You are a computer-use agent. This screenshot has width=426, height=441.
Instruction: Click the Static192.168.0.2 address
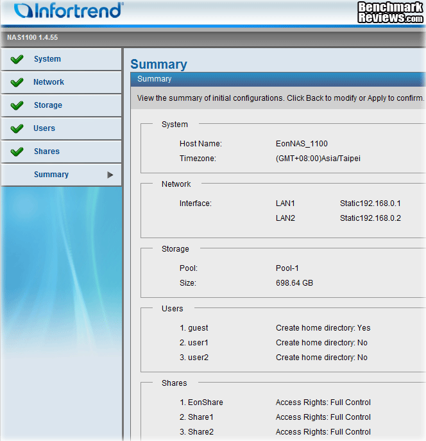coord(370,218)
